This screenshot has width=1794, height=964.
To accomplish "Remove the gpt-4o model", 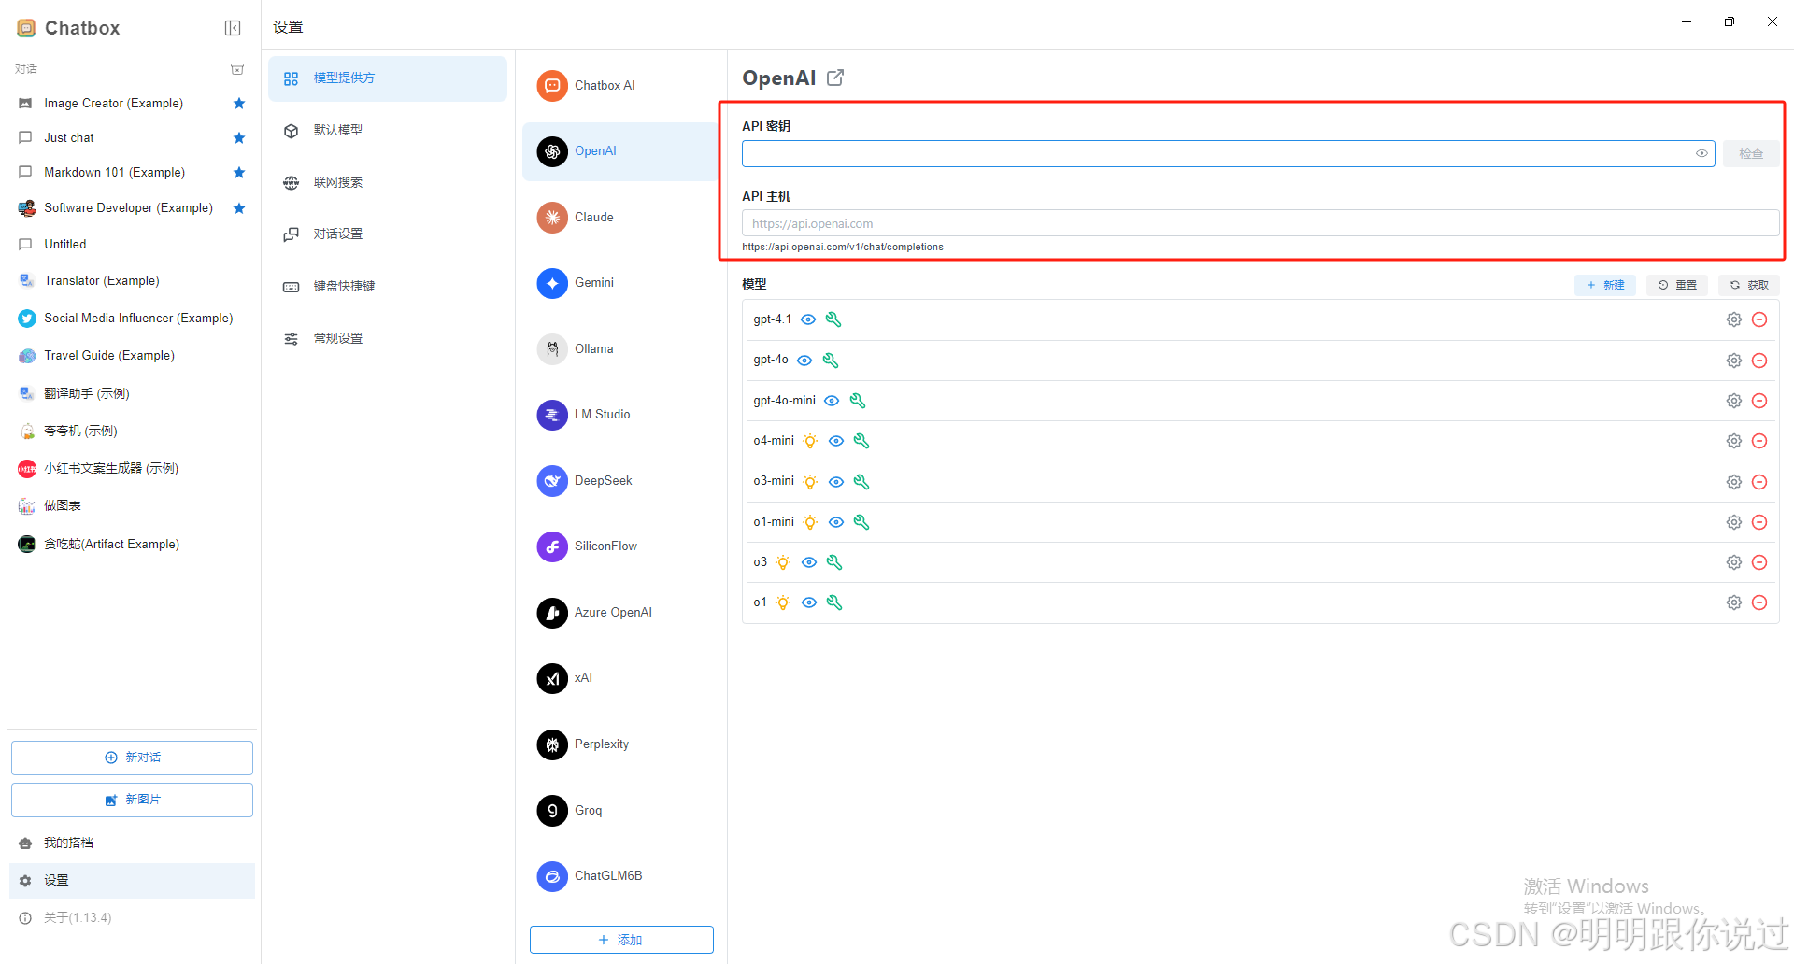I will tap(1759, 361).
